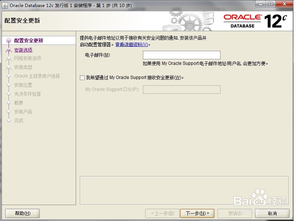Maximize the installer window
This screenshot has width=304, height=221.
[271, 4]
